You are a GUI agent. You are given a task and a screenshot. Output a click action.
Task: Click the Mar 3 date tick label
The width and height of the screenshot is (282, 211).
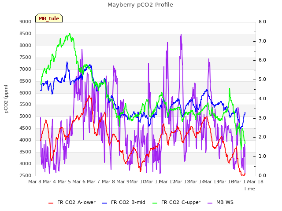click(x=35, y=182)
